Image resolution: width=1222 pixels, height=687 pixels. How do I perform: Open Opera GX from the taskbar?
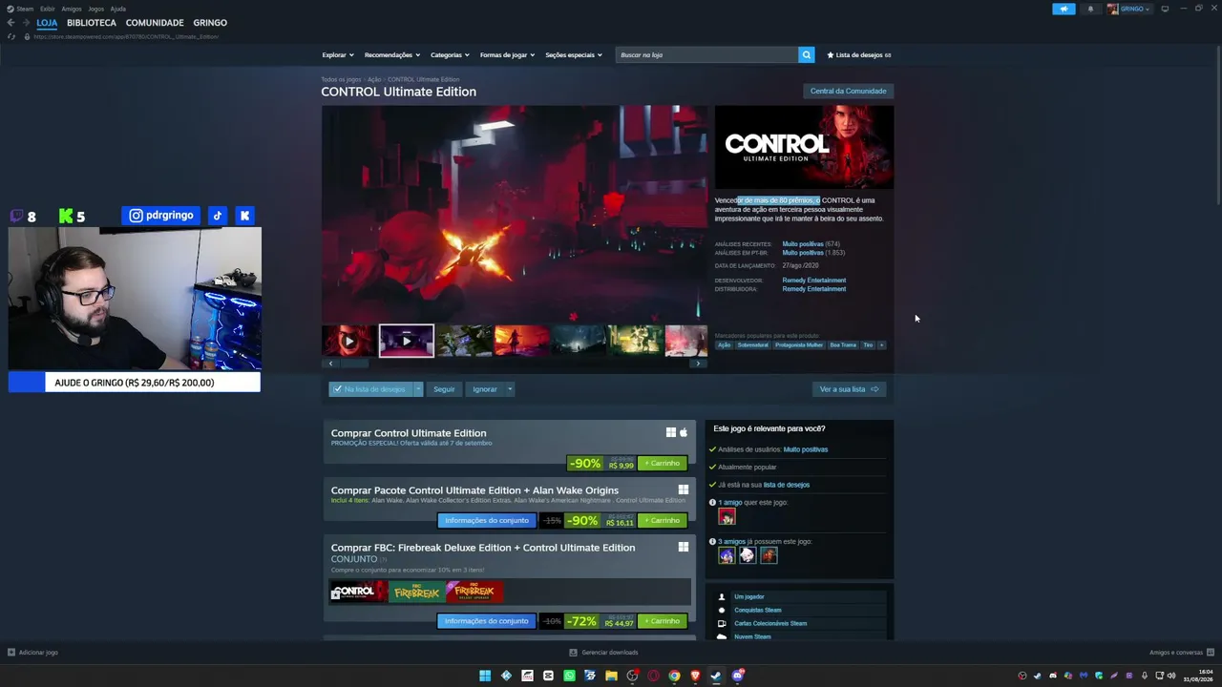coord(653,676)
